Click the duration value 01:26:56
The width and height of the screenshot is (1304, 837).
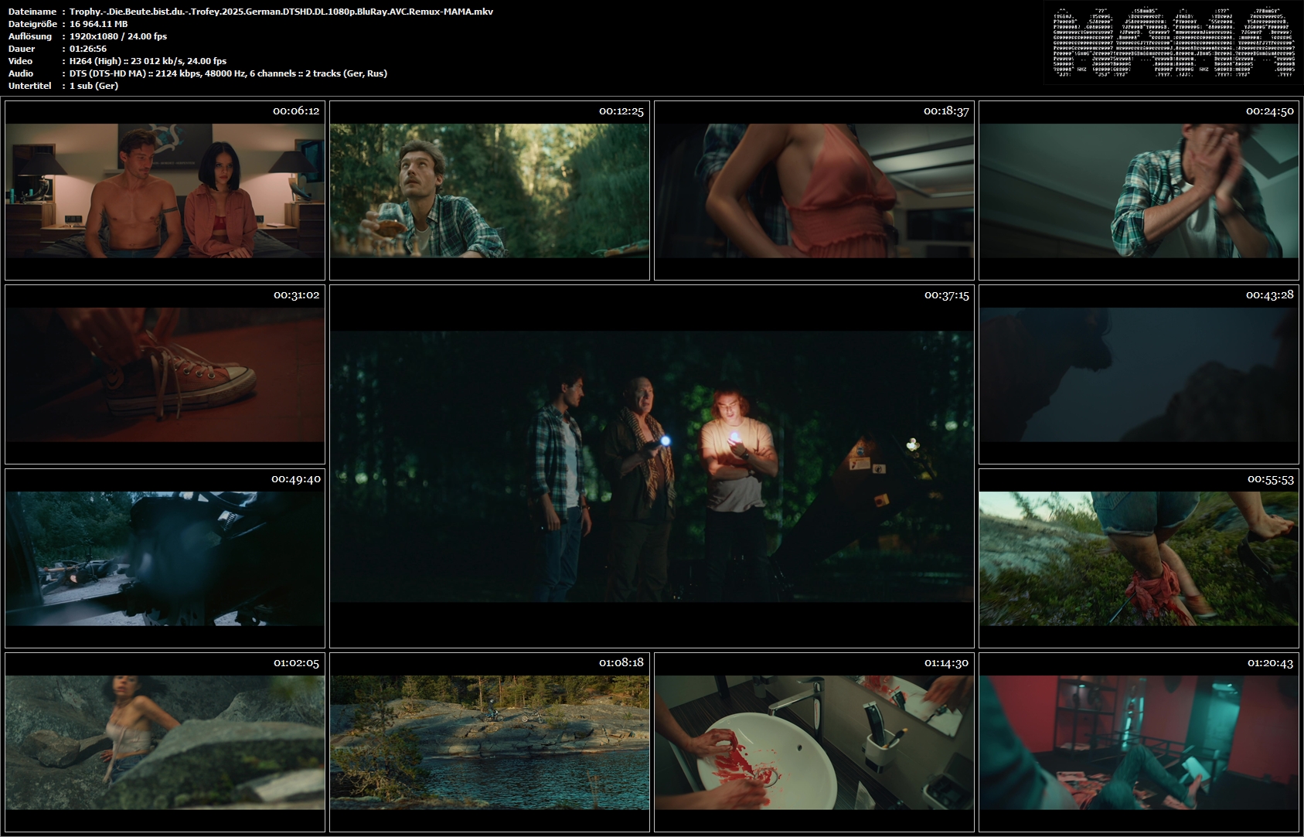(88, 49)
